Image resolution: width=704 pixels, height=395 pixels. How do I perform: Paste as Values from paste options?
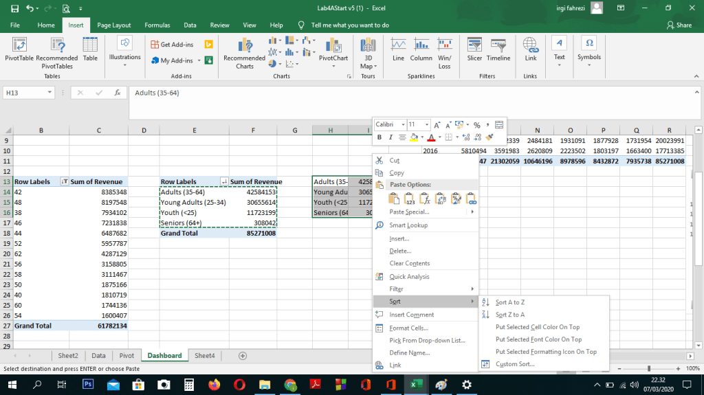[409, 199]
